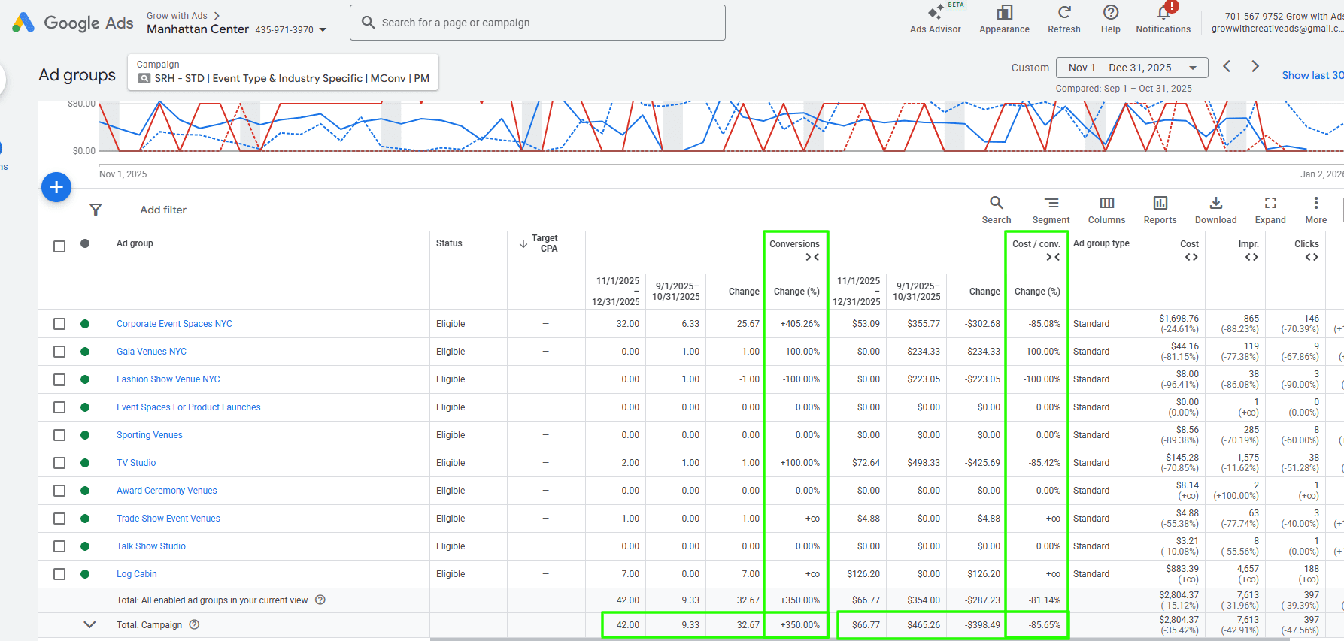This screenshot has width=1344, height=641.
Task: Click the Show last 30 days link
Action: pos(1312,75)
